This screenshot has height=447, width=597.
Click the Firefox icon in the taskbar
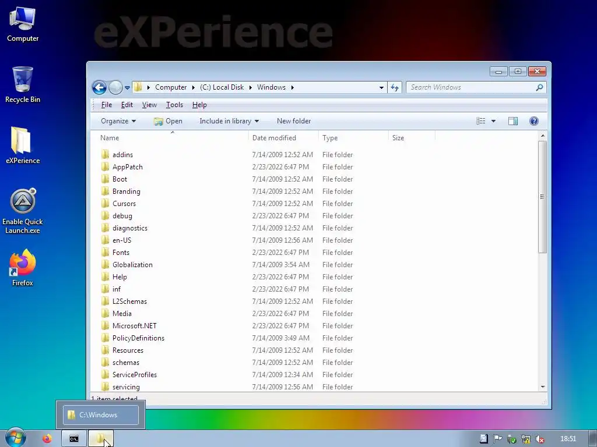tap(47, 439)
